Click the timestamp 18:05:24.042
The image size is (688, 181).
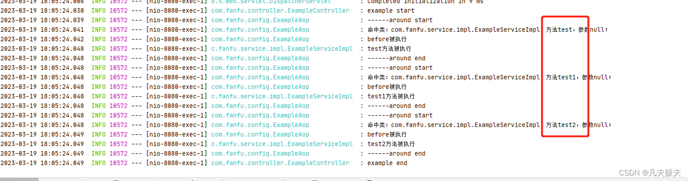(61, 39)
